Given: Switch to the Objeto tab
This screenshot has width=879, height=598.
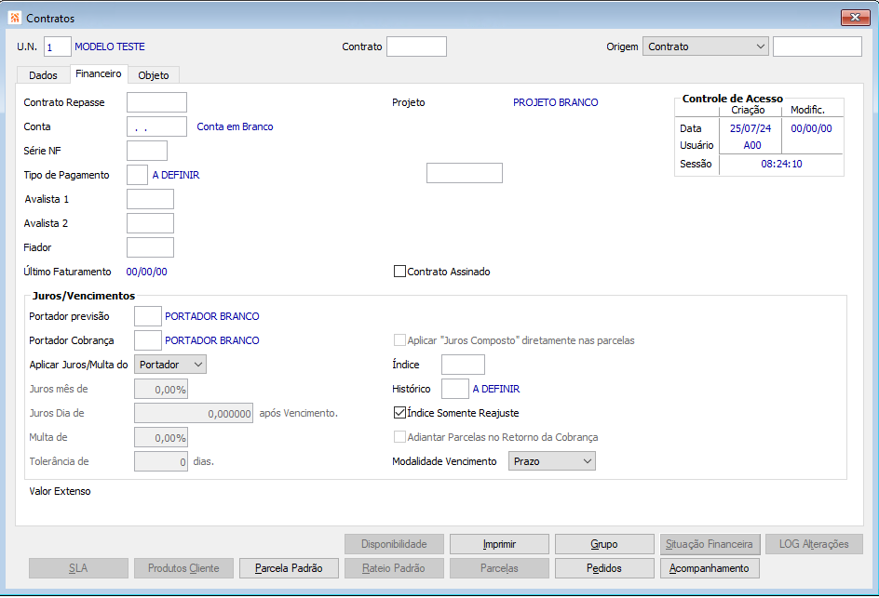Looking at the screenshot, I should [154, 75].
